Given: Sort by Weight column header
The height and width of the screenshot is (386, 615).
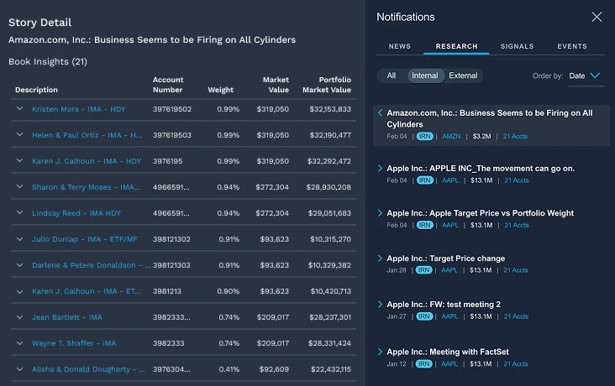Looking at the screenshot, I should pyautogui.click(x=220, y=90).
